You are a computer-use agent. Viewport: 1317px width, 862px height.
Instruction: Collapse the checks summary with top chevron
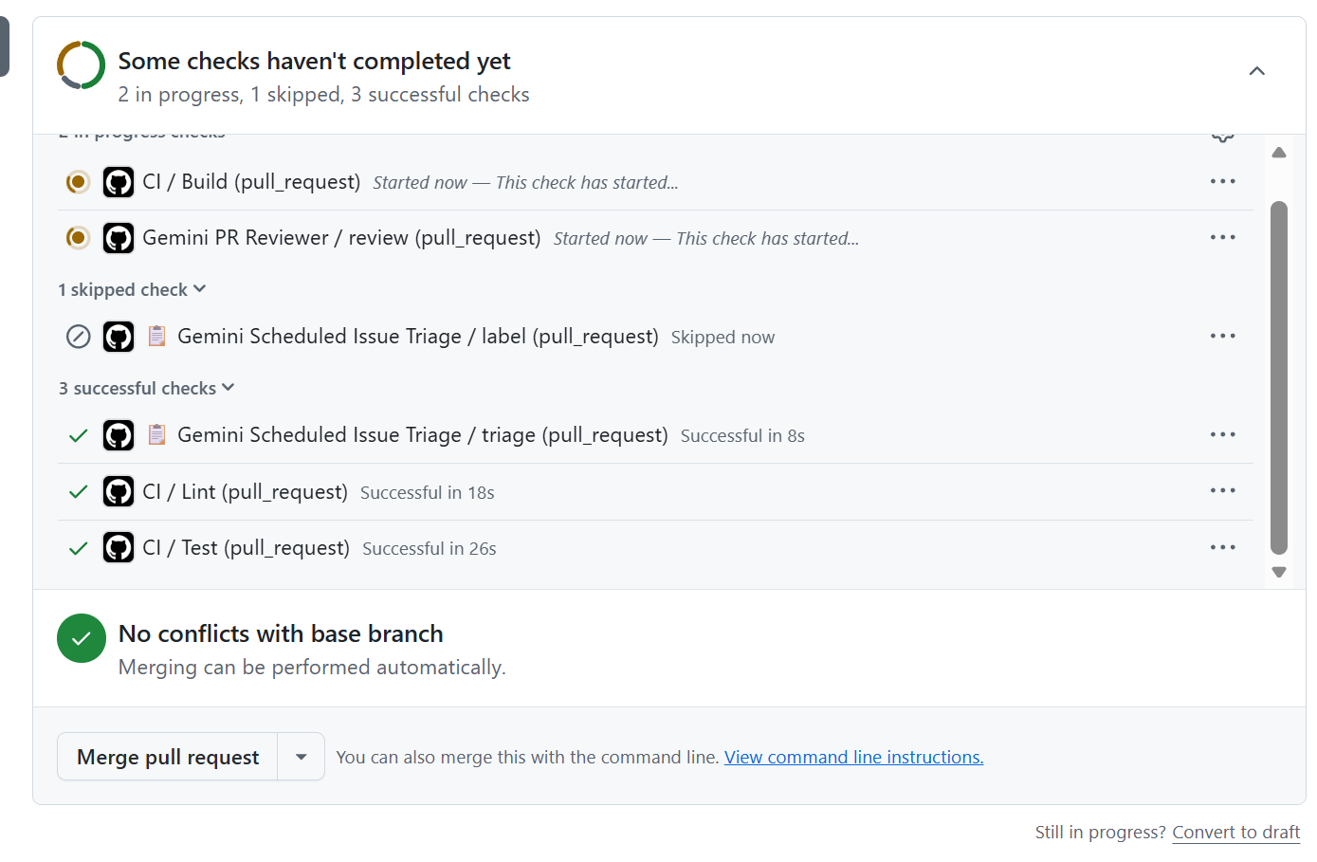tap(1256, 71)
